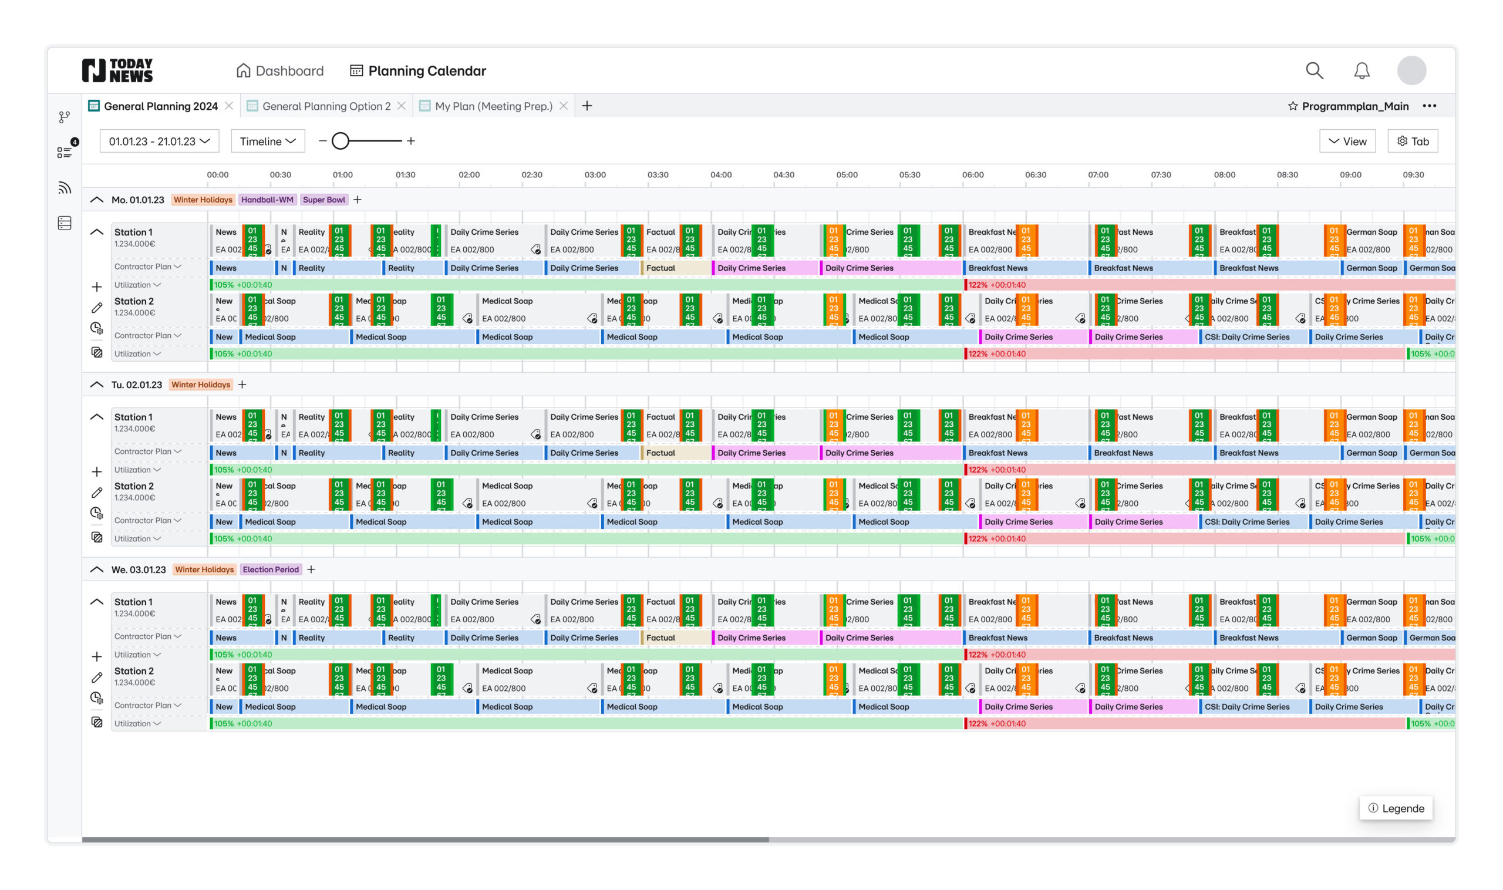Image resolution: width=1503 pixels, height=890 pixels.
Task: Add a new planning tab with plus
Action: pyautogui.click(x=587, y=106)
